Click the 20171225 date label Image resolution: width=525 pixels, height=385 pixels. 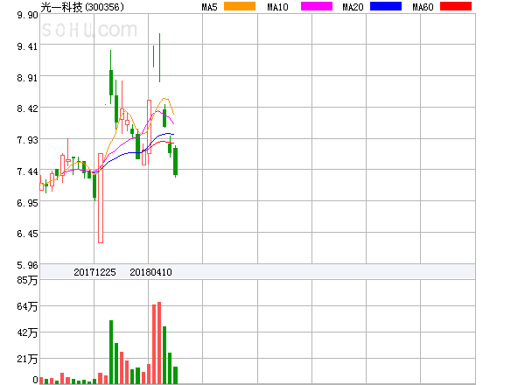pyautogui.click(x=94, y=272)
